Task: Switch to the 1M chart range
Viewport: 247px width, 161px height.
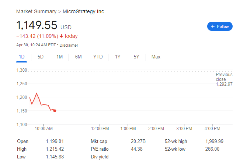Action: [59, 57]
